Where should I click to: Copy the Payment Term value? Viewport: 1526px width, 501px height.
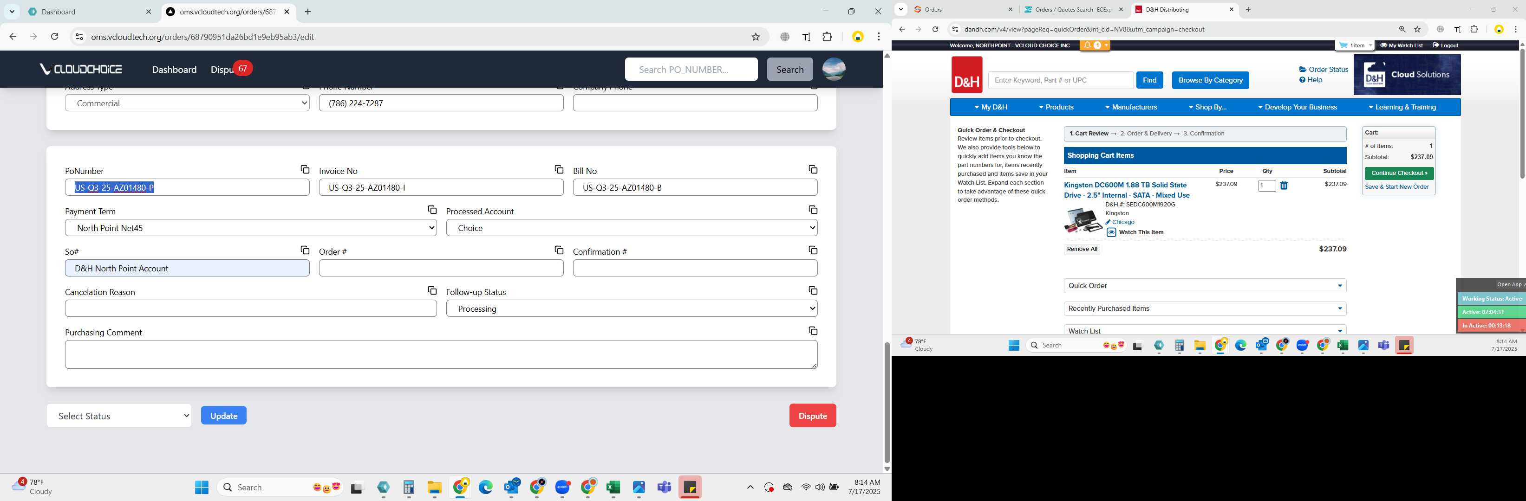[x=432, y=210]
